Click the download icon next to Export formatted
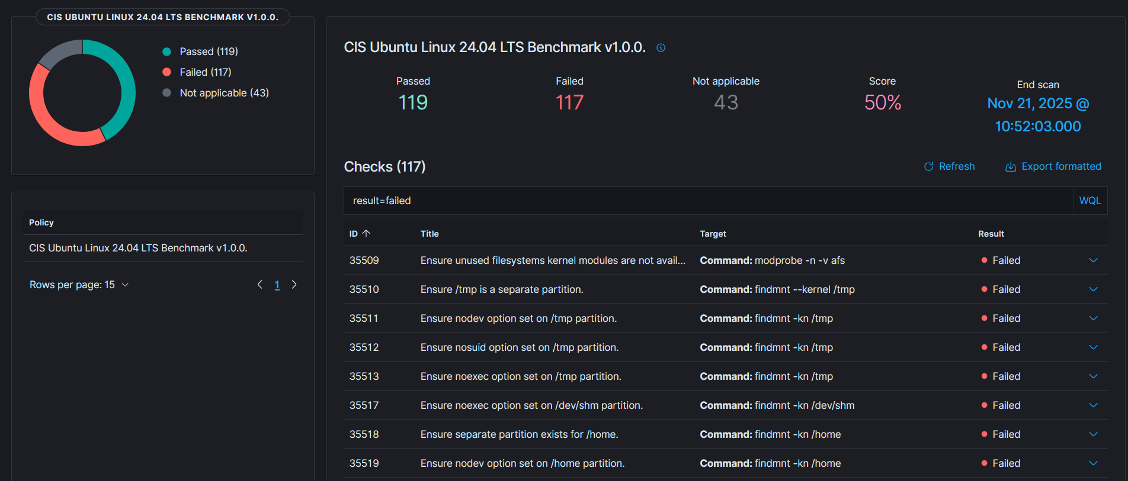The width and height of the screenshot is (1128, 481). tap(1010, 167)
